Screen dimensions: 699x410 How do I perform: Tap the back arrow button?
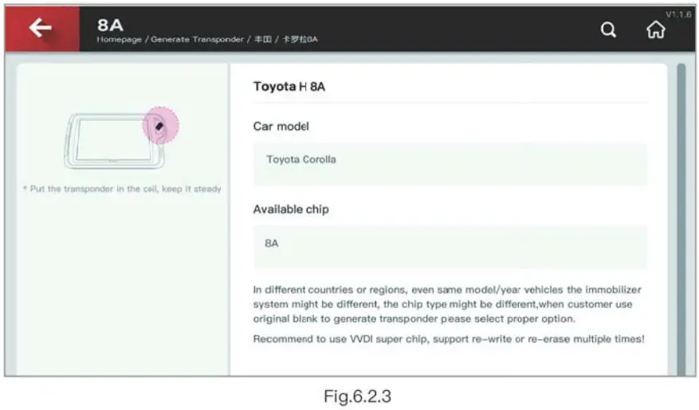[x=41, y=29]
